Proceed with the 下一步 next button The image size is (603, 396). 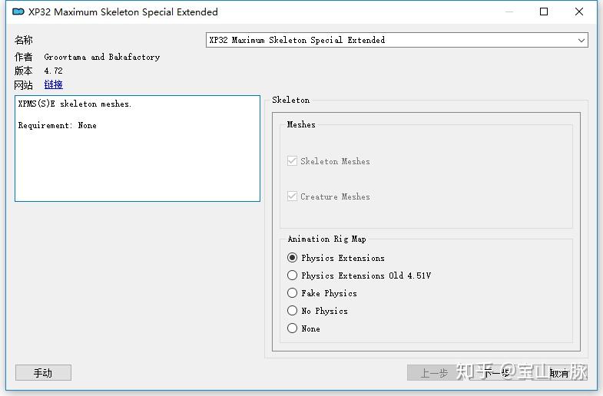pyautogui.click(x=497, y=372)
